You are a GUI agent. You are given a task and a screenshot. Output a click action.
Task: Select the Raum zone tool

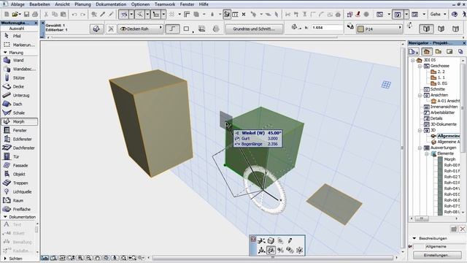pos(18,201)
